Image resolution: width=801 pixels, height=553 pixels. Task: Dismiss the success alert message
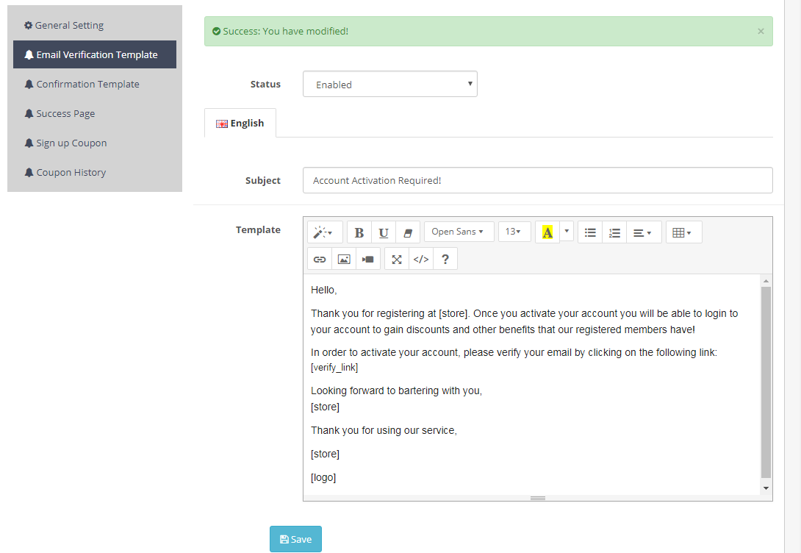(761, 31)
